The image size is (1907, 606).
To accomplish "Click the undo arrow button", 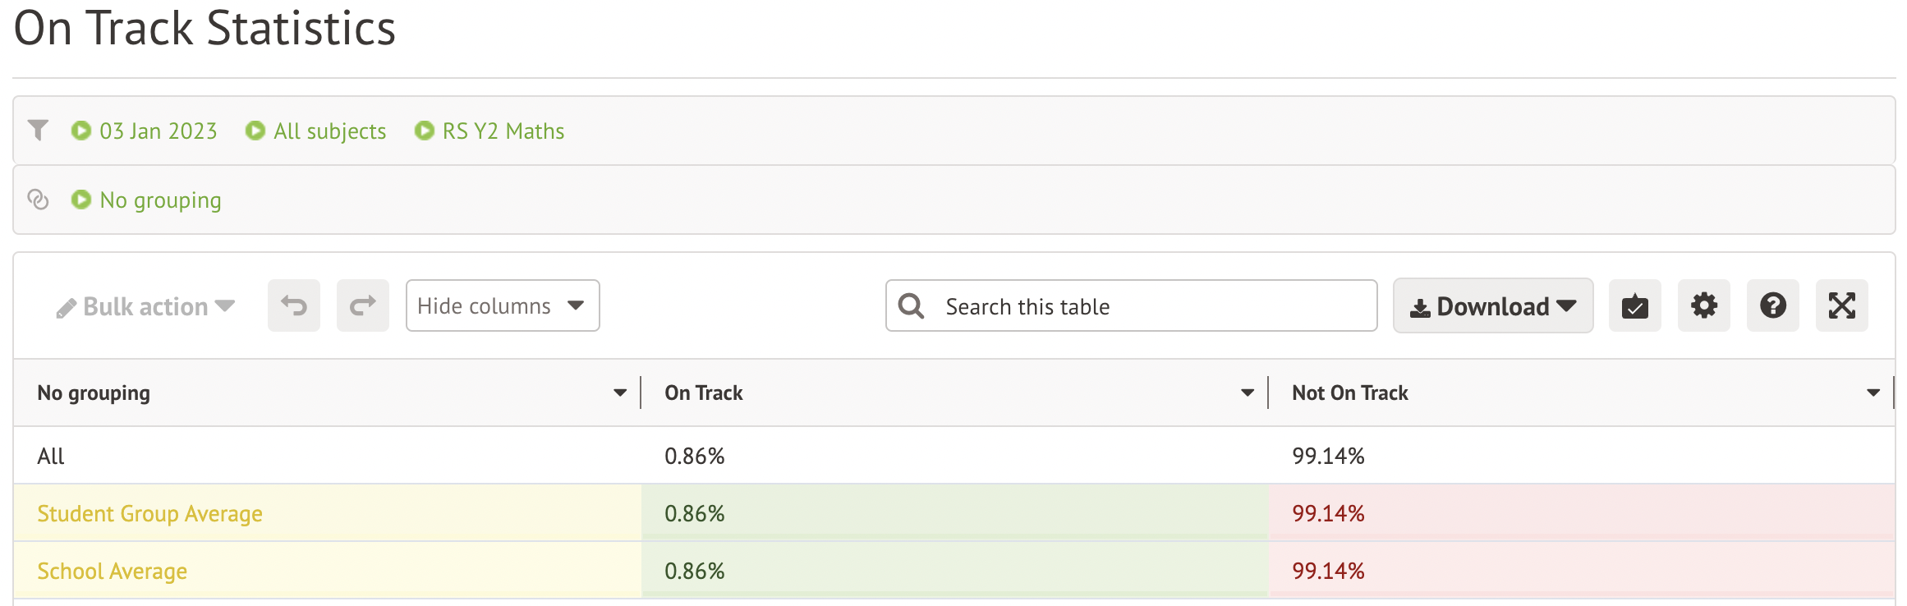I will 294,305.
